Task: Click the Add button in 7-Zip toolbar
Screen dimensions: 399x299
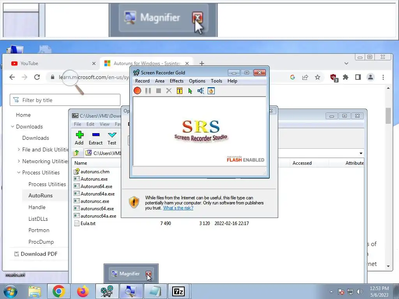Action: coord(79,138)
